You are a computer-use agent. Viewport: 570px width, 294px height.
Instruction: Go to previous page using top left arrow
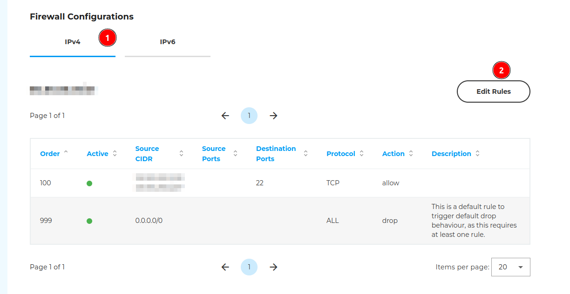point(225,116)
